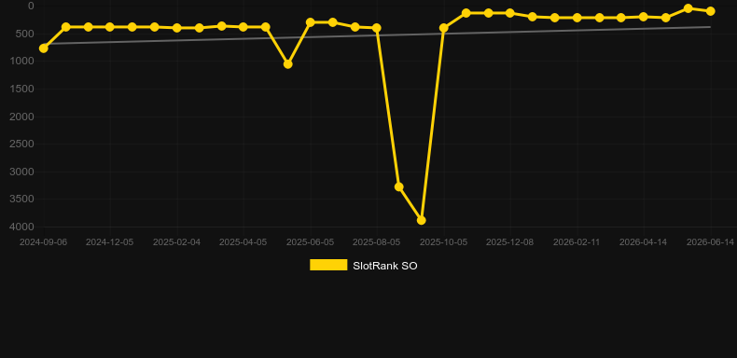This screenshot has height=358, width=737.
Task: Click the 3000 y-axis label
Action: click(x=22, y=172)
